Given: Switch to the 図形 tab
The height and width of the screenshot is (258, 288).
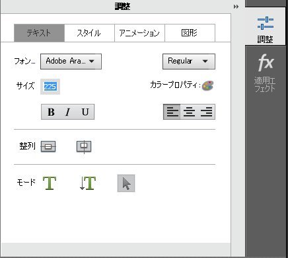Looking at the screenshot, I should pyautogui.click(x=190, y=33).
